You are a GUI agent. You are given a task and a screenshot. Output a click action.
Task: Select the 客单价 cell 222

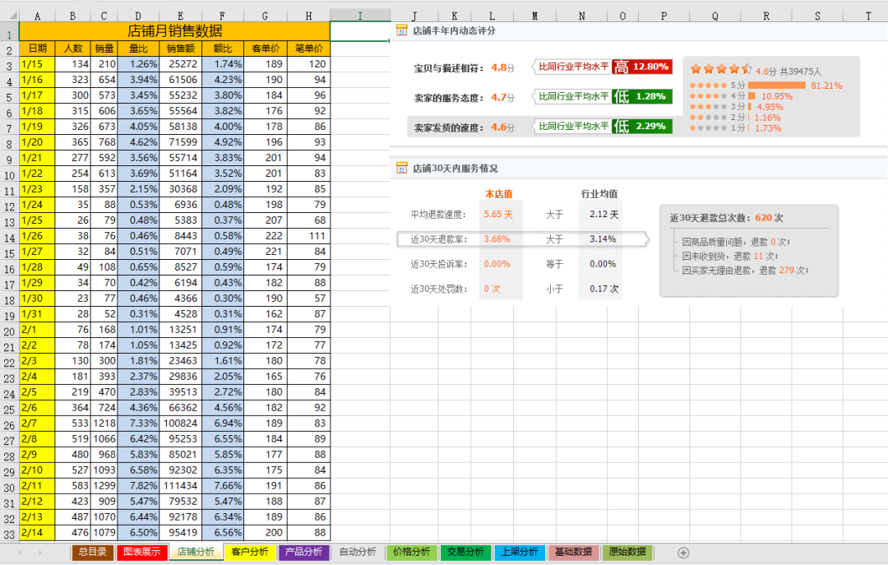pyautogui.click(x=265, y=236)
